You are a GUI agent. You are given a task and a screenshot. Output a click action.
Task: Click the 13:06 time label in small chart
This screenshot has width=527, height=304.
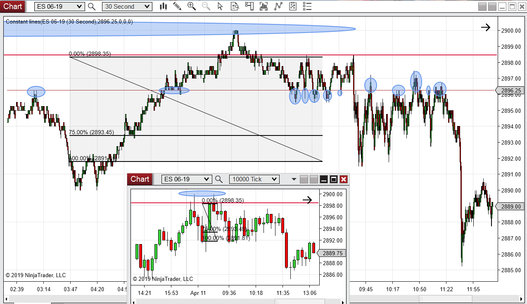coord(310,293)
